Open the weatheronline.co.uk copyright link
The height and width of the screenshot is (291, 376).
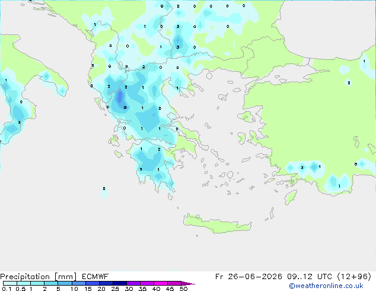(x=326, y=286)
